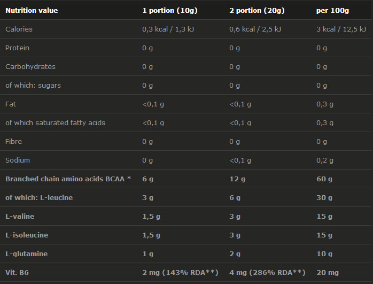Select the '2 mg (143% RDA**)' value
Image resolution: width=373 pixels, height=284 pixels.
click(x=180, y=272)
